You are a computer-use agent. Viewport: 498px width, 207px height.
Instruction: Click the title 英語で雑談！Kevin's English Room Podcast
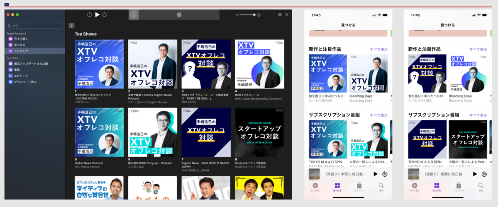tap(150, 97)
